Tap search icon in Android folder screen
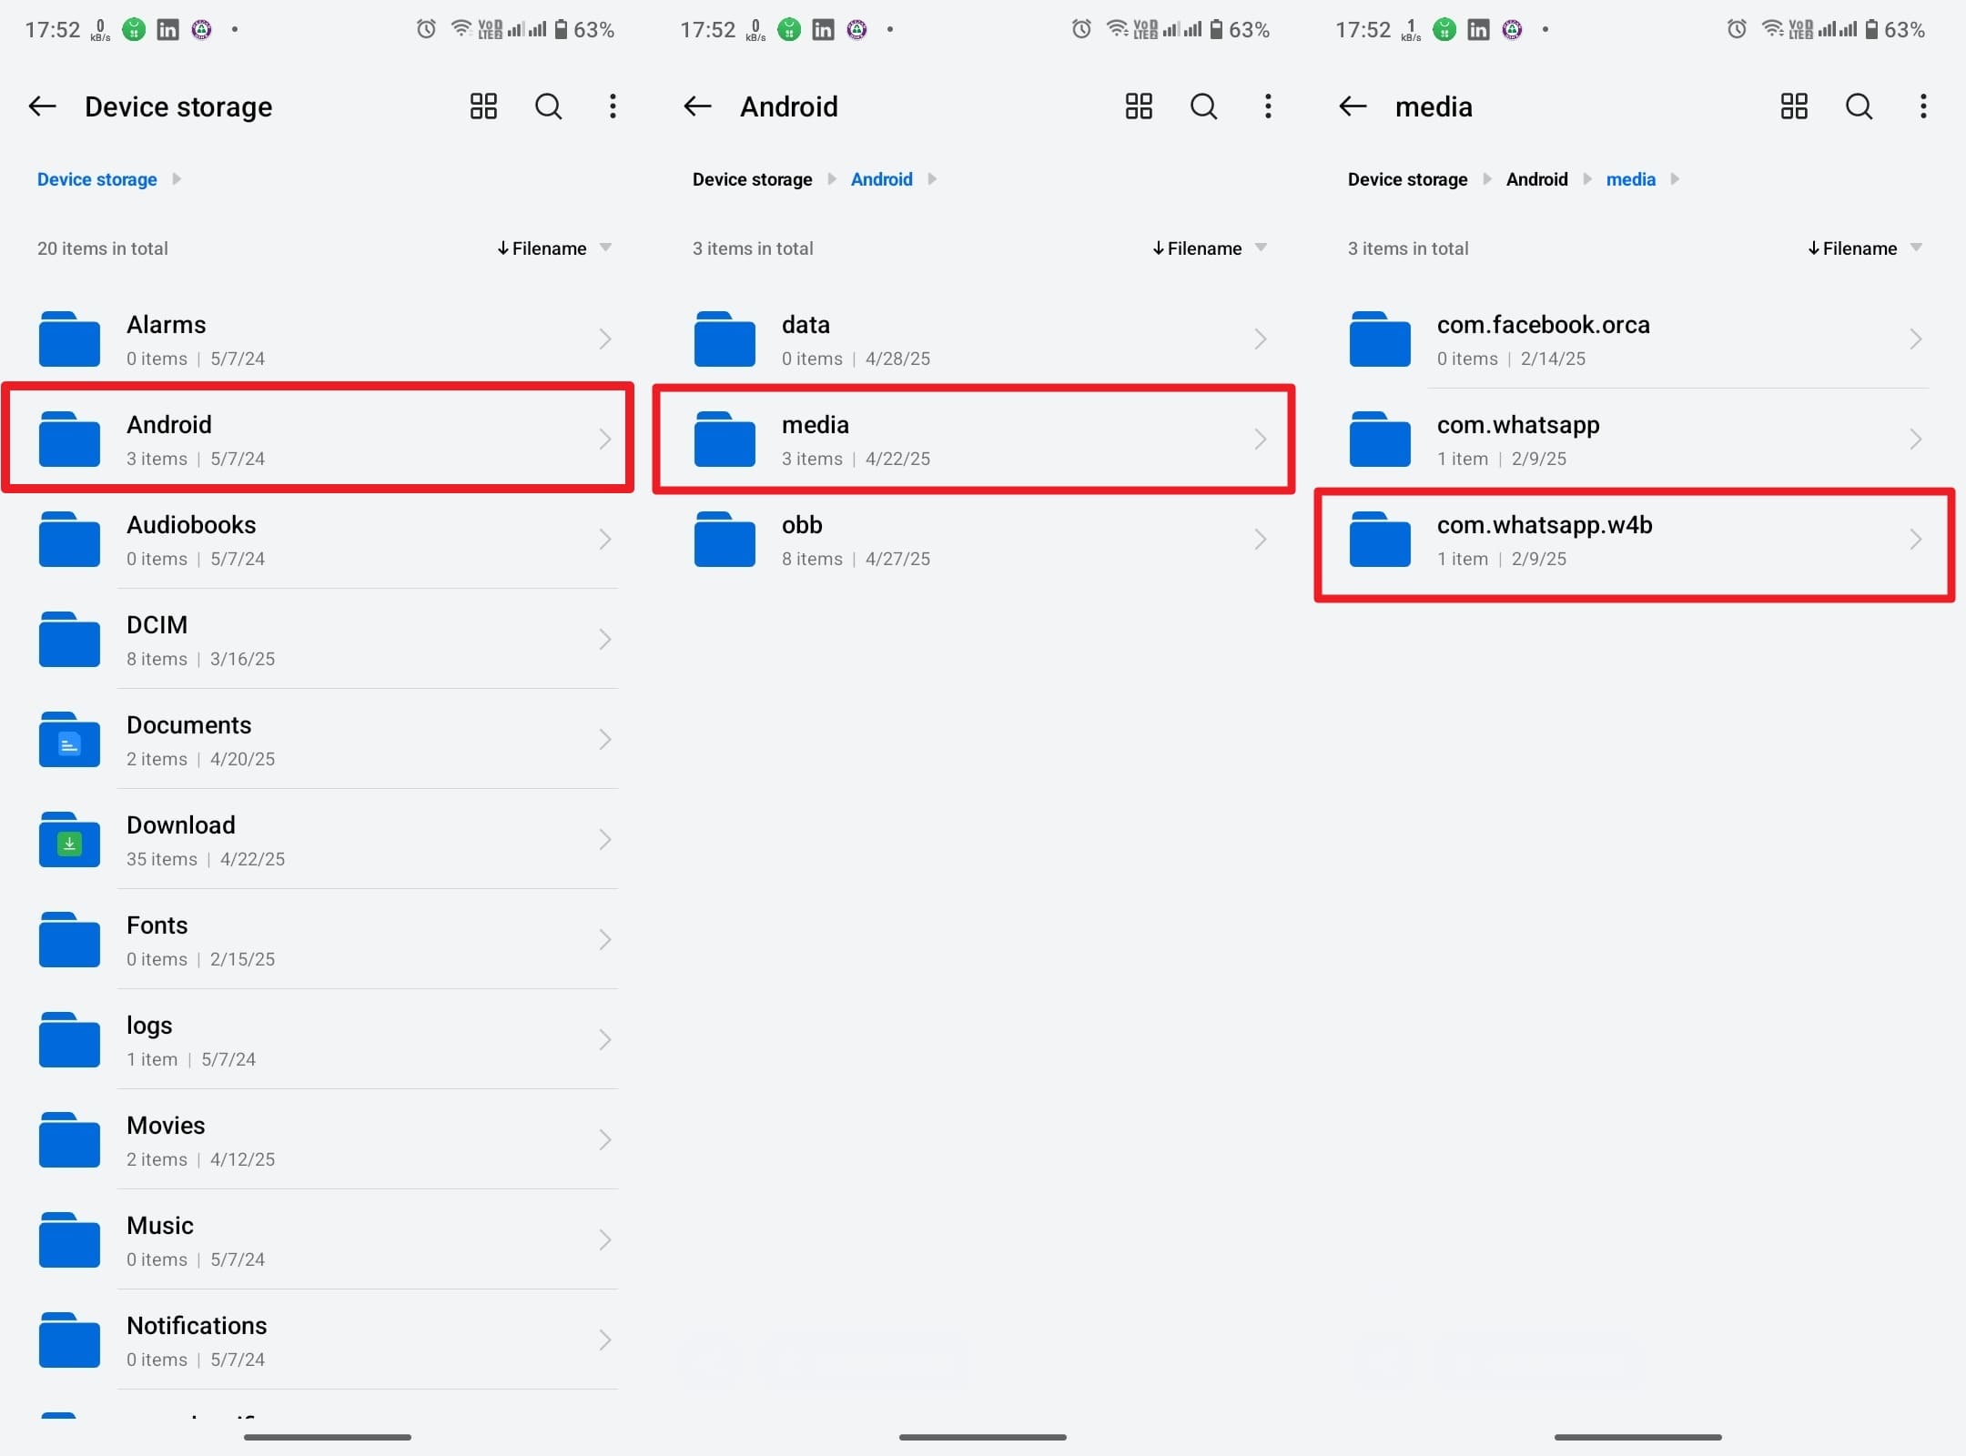 (1203, 106)
